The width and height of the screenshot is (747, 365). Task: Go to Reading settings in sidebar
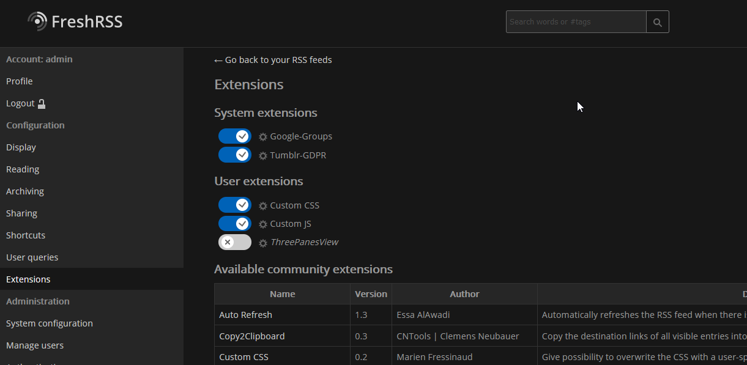(23, 169)
